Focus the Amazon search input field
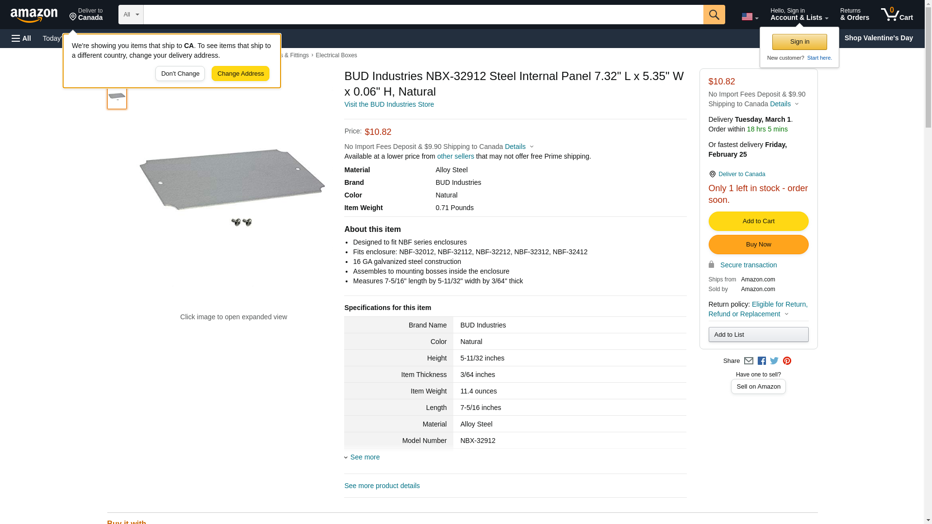Image resolution: width=932 pixels, height=524 pixels. 423,15
